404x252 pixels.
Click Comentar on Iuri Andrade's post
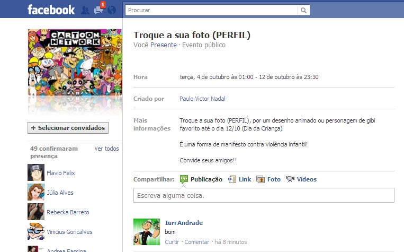[x=197, y=242]
